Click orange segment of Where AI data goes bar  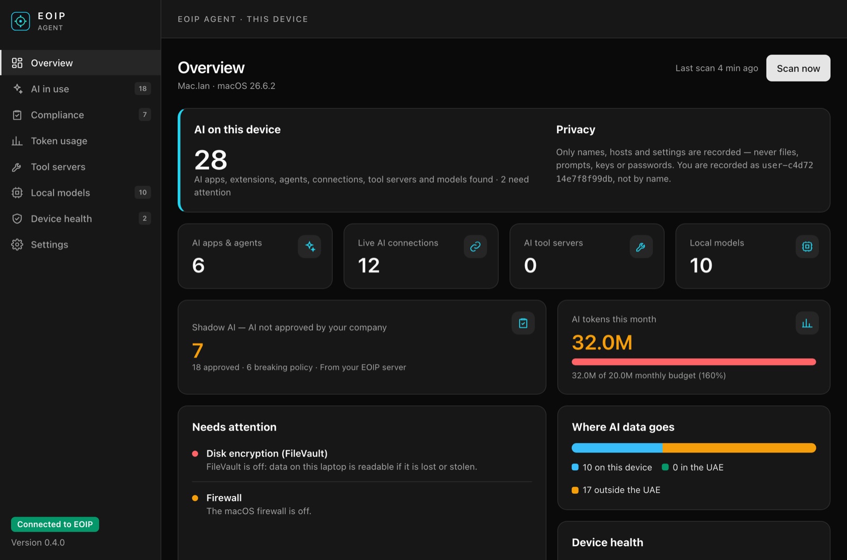(739, 448)
